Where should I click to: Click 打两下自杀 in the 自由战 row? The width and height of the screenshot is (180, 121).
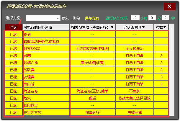tap(135, 84)
